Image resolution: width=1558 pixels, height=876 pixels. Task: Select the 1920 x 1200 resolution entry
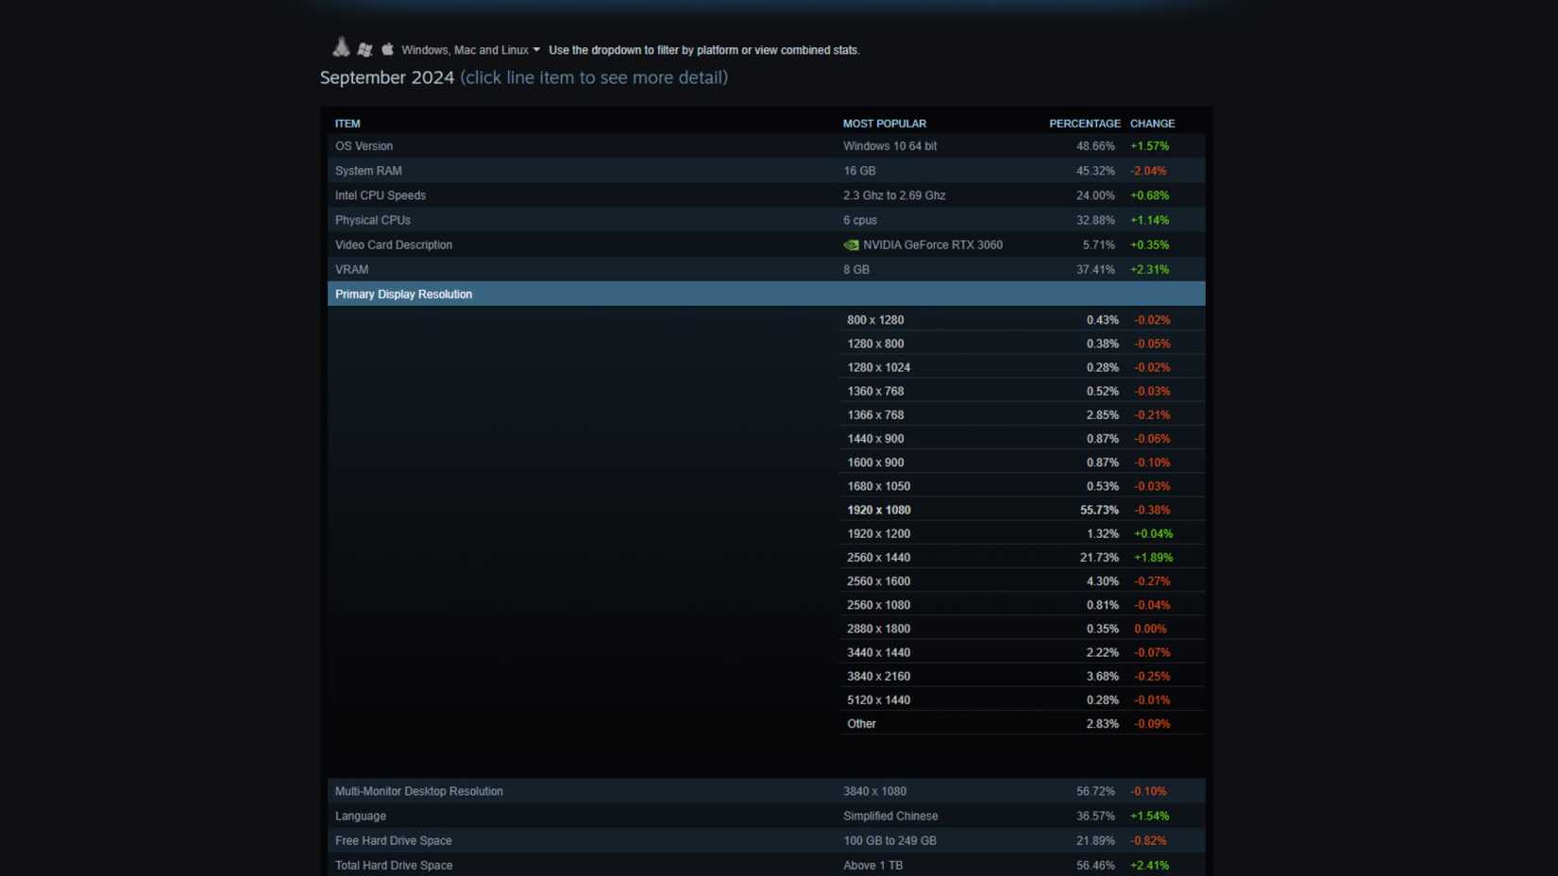[1023, 533]
